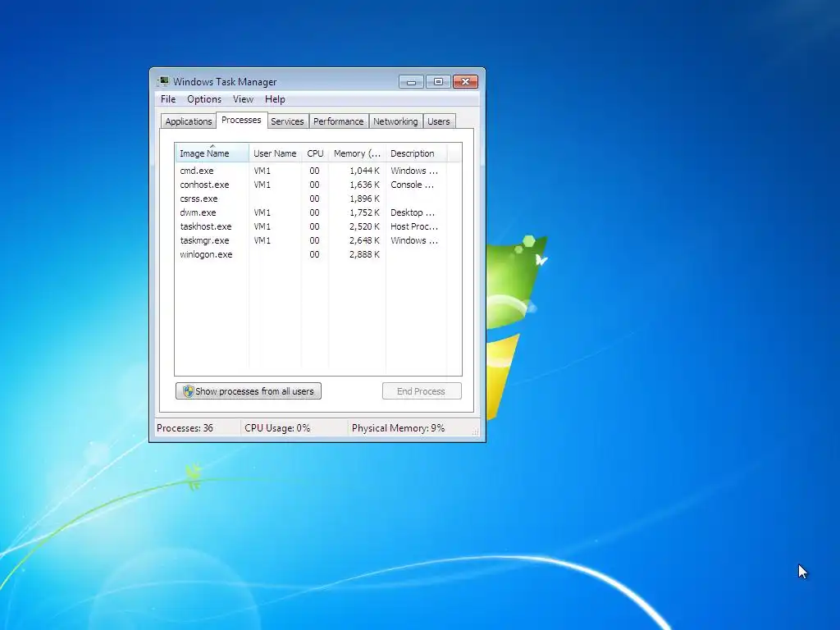Select the taskmgr.exe process row
This screenshot has height=630, width=840.
coord(318,240)
